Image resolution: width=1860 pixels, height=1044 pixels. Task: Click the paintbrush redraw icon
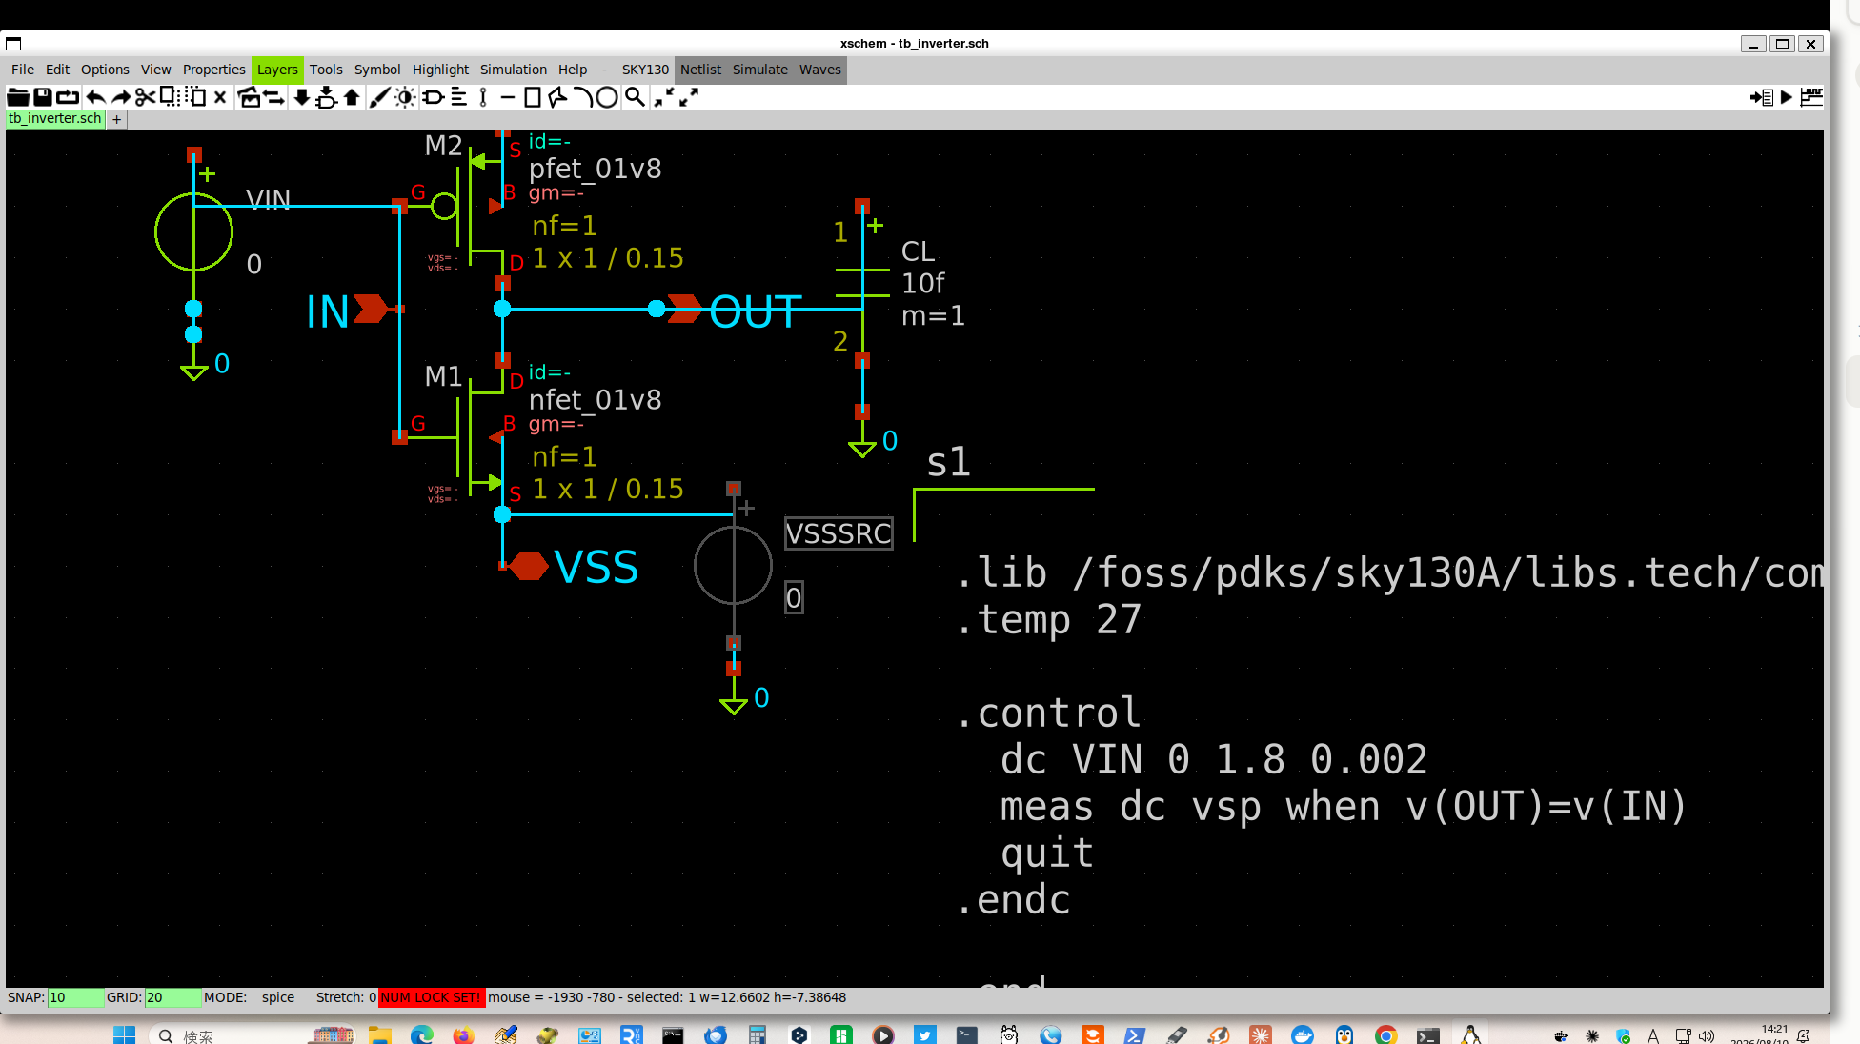(x=379, y=97)
